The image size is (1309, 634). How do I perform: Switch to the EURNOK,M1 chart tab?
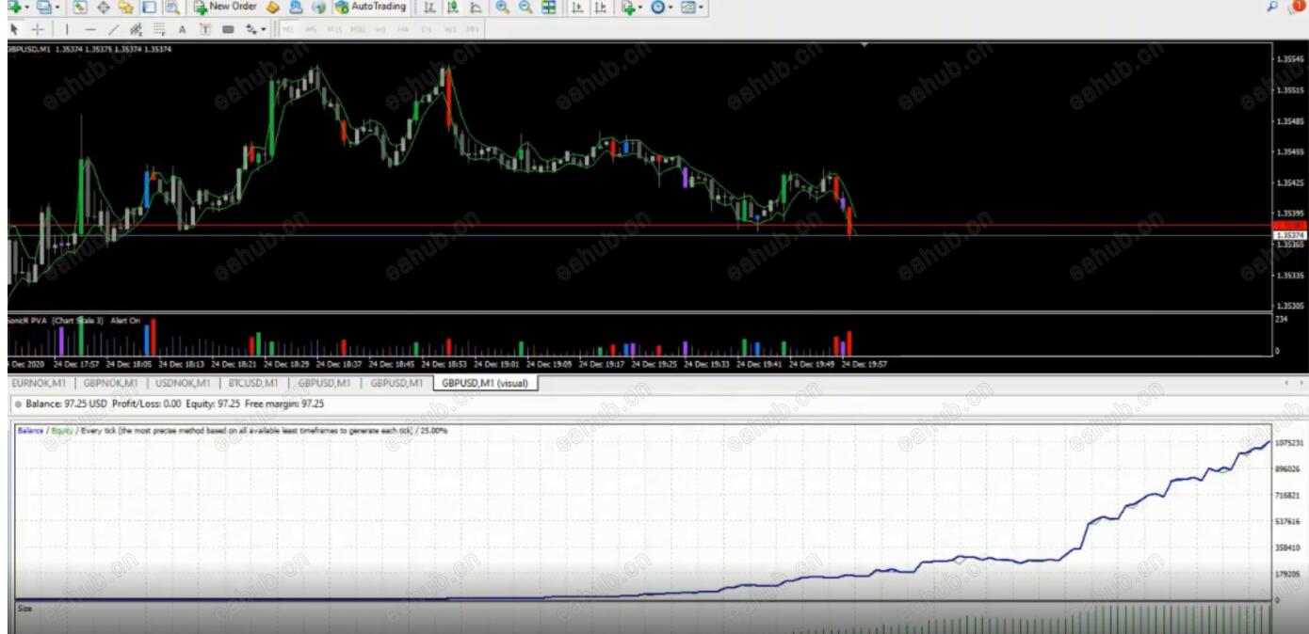(39, 383)
